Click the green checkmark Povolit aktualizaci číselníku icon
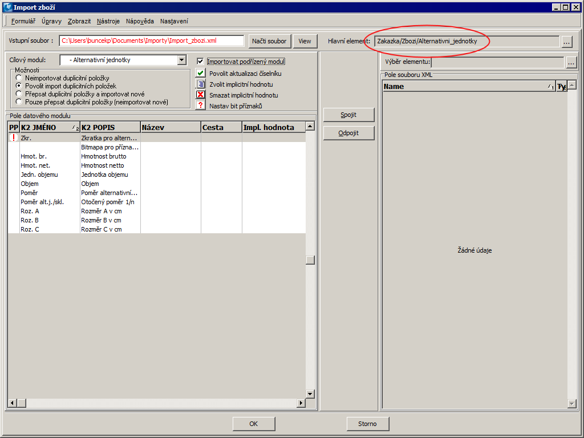This screenshot has height=438, width=584. coord(200,73)
